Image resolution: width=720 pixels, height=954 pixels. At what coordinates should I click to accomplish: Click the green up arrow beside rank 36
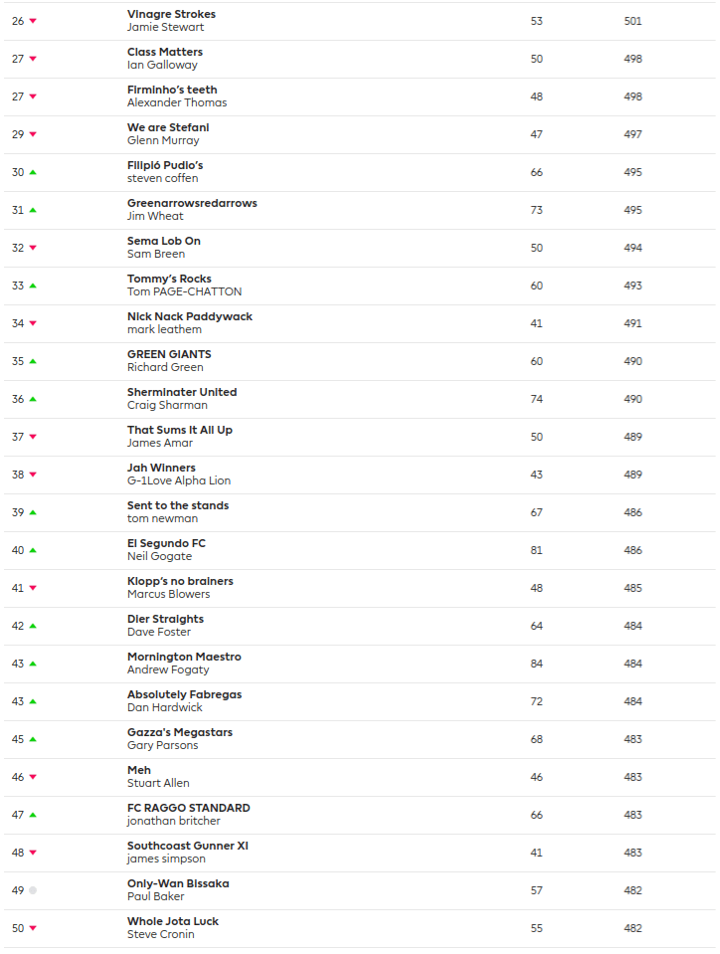[x=33, y=399]
